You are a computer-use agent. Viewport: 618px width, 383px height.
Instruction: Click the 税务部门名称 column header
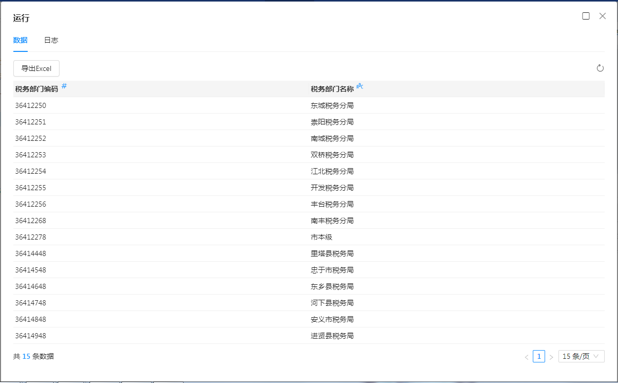tap(332, 89)
